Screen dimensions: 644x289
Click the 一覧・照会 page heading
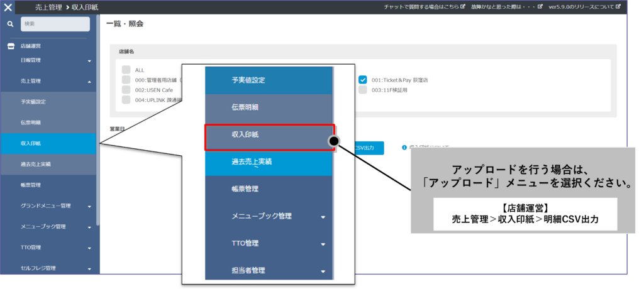click(x=125, y=24)
